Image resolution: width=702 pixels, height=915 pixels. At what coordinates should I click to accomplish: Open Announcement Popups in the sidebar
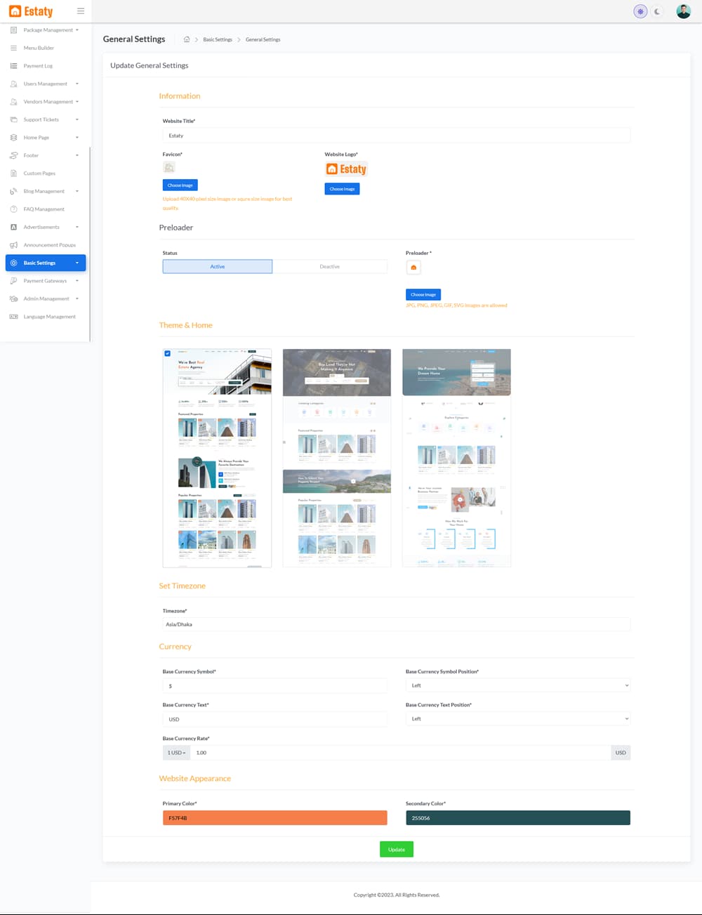coord(50,245)
